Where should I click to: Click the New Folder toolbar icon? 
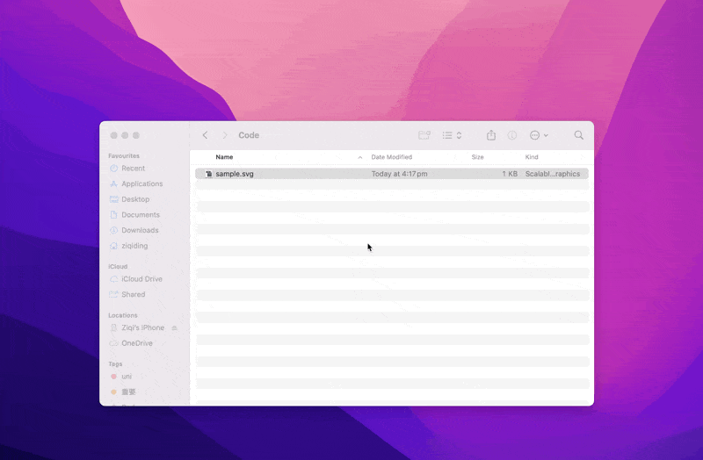coord(424,135)
